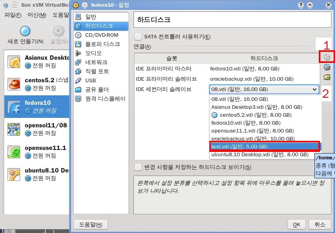The height and width of the screenshot is (233, 335).
Task: Choose 08.vdi (일반, 16.00 GB) in the open list
Action: [265, 99]
